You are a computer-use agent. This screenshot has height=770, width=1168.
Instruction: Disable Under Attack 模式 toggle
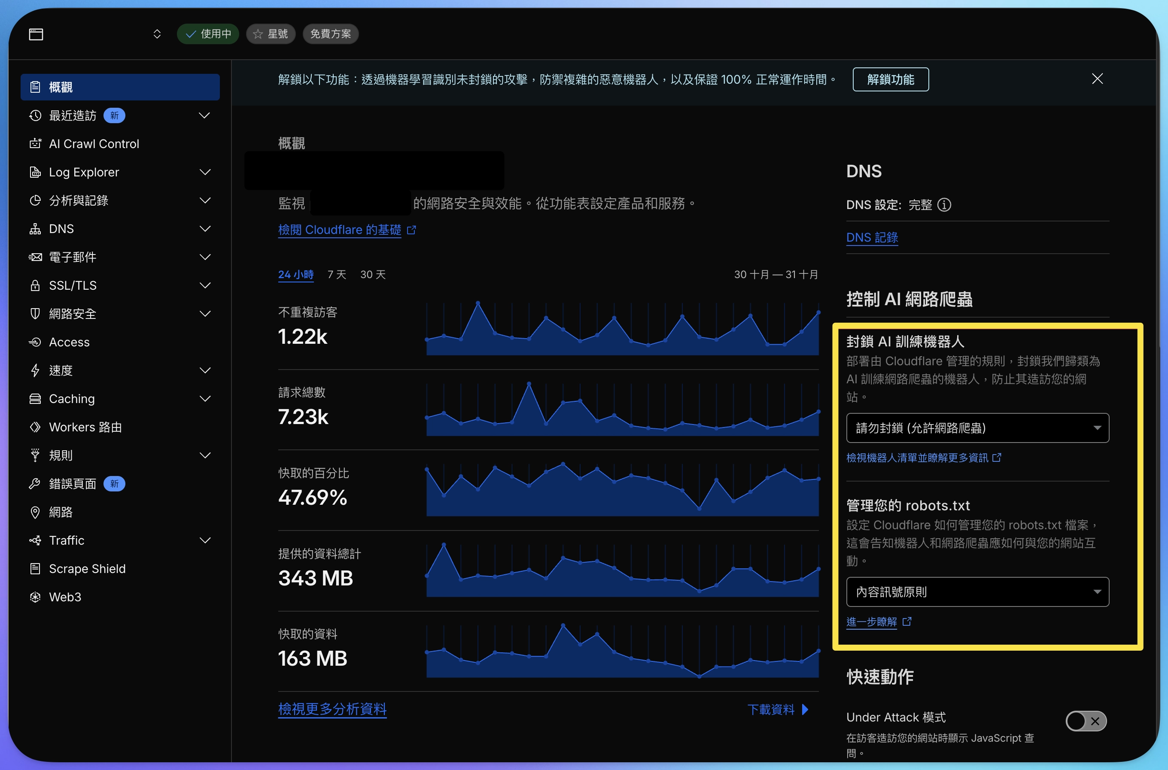pos(1086,721)
